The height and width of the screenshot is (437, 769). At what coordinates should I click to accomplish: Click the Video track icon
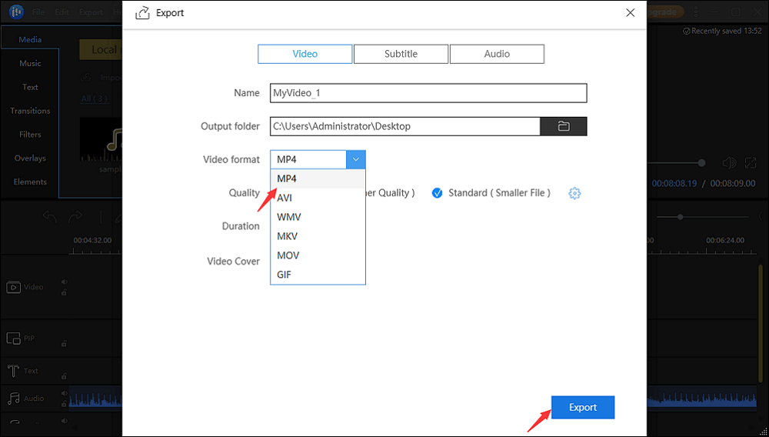(13, 287)
